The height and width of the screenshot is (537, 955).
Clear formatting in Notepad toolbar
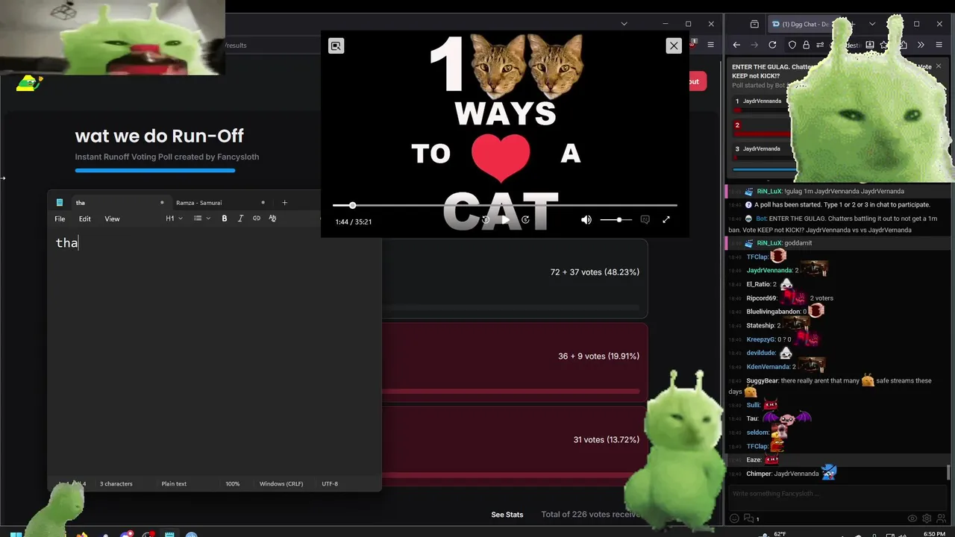point(272,219)
